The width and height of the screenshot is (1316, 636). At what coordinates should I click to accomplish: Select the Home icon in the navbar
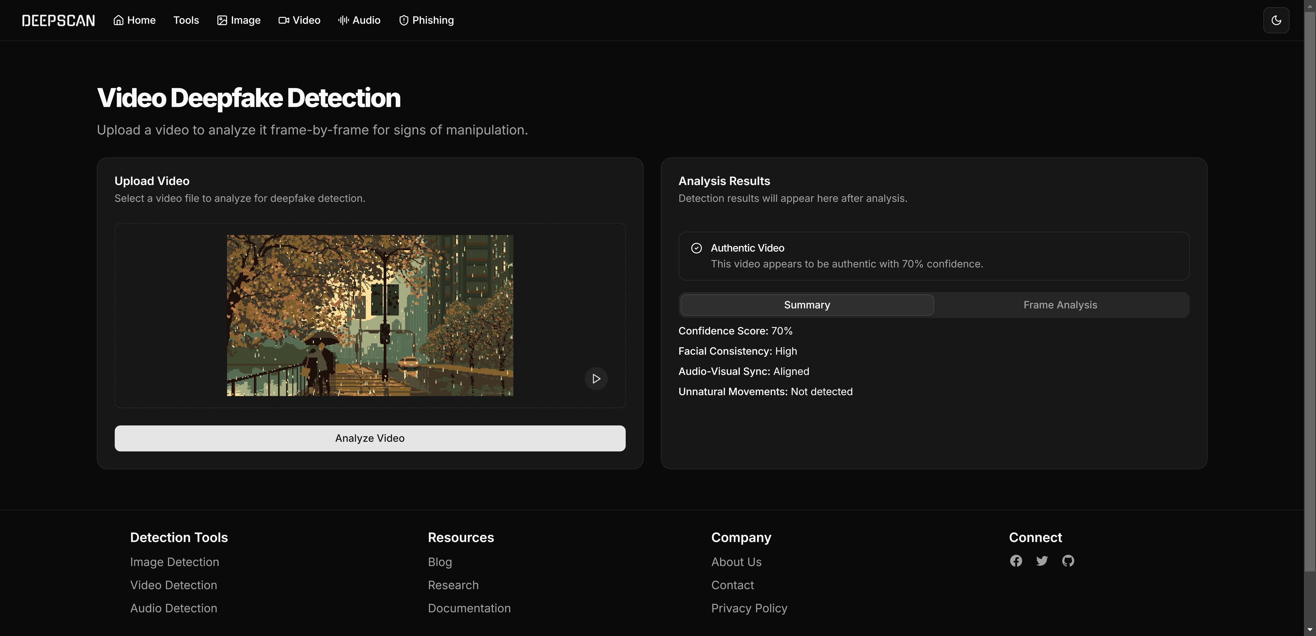(119, 20)
